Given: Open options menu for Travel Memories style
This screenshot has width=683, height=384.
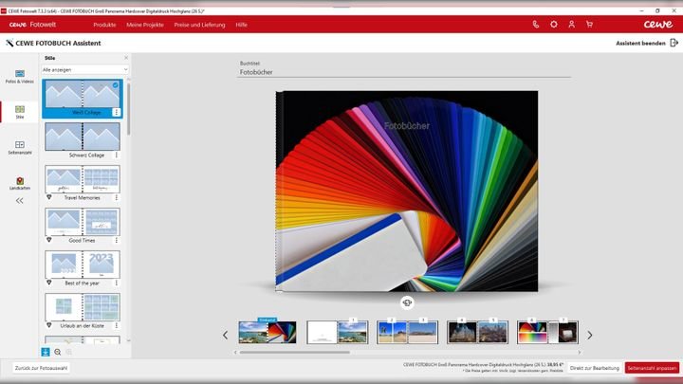Looking at the screenshot, I should click(117, 197).
